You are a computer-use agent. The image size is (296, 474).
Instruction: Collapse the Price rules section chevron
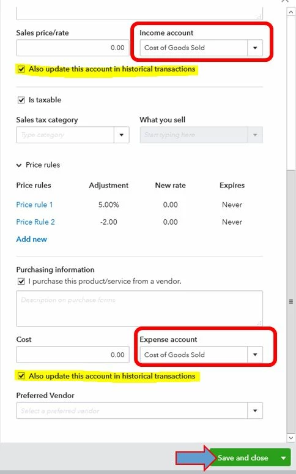click(x=19, y=165)
